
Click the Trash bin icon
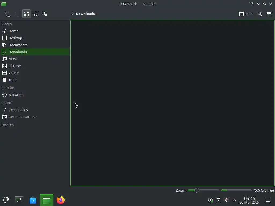[x=5, y=80]
